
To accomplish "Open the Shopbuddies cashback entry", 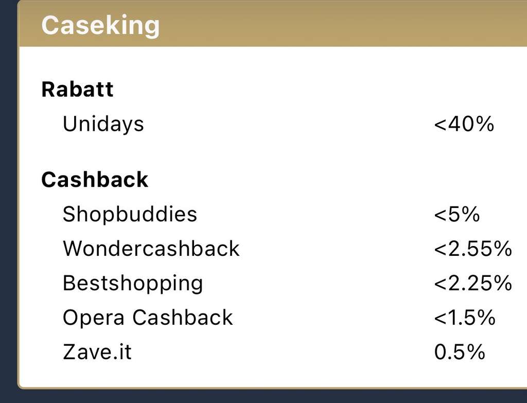I will click(x=130, y=215).
